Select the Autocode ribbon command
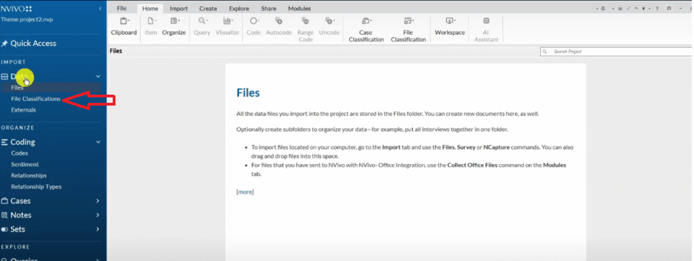This screenshot has width=694, height=261. point(279,26)
